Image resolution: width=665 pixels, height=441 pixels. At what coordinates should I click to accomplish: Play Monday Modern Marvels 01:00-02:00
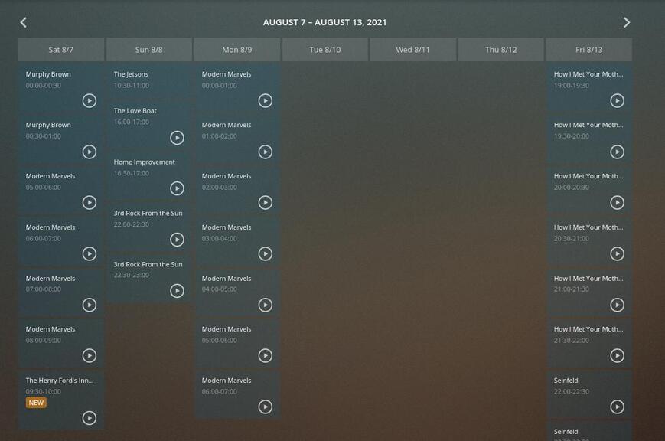tap(265, 152)
